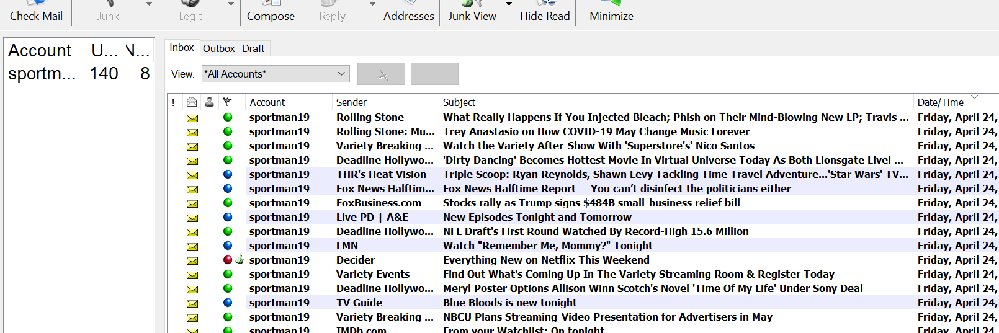Viewport: 999px width, 333px height.
Task: Click envelope icon of LMN message
Action: [x=192, y=246]
